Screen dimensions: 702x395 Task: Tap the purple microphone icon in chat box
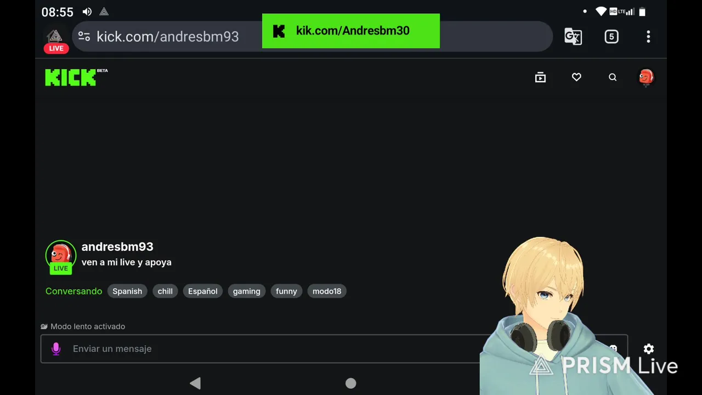tap(56, 349)
